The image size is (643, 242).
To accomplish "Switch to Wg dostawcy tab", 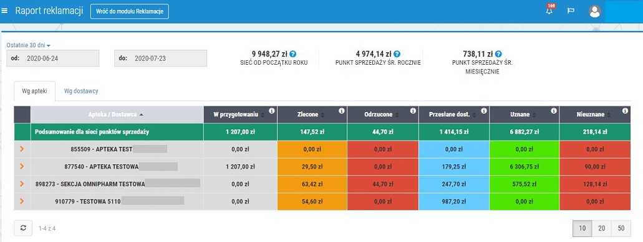I will point(81,91).
